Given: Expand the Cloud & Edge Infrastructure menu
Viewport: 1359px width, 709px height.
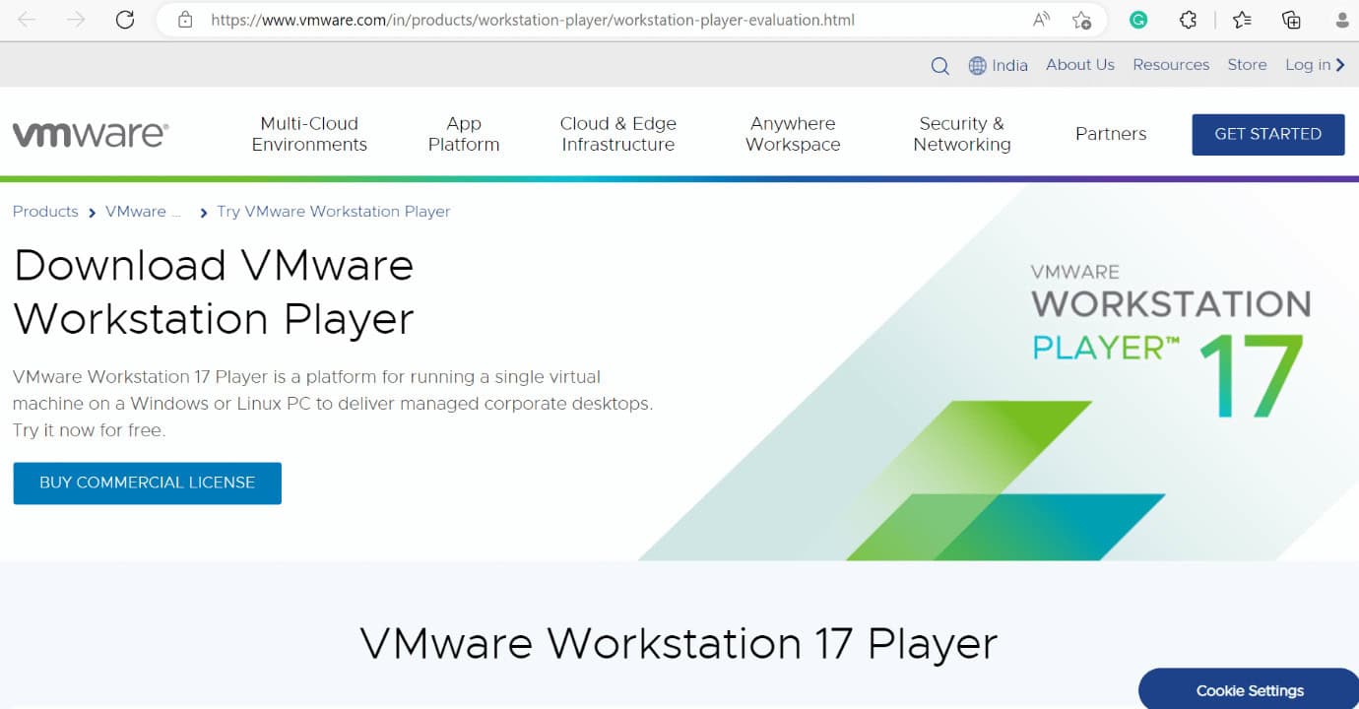Looking at the screenshot, I should (x=618, y=134).
